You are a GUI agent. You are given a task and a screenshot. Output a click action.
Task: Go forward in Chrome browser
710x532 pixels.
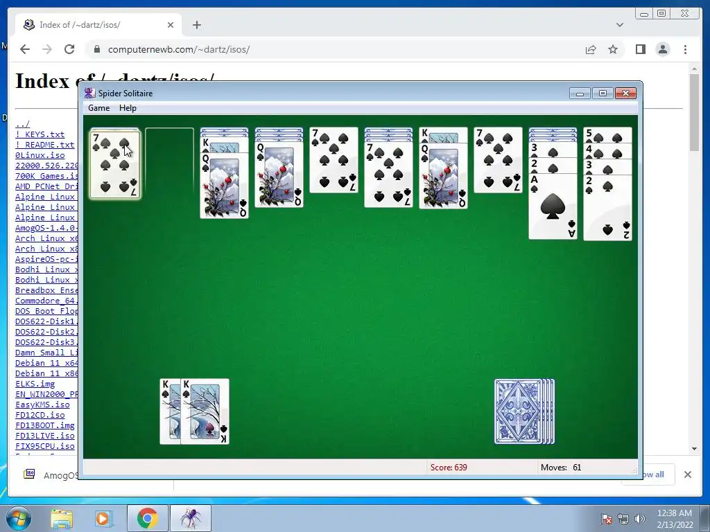[x=47, y=49]
